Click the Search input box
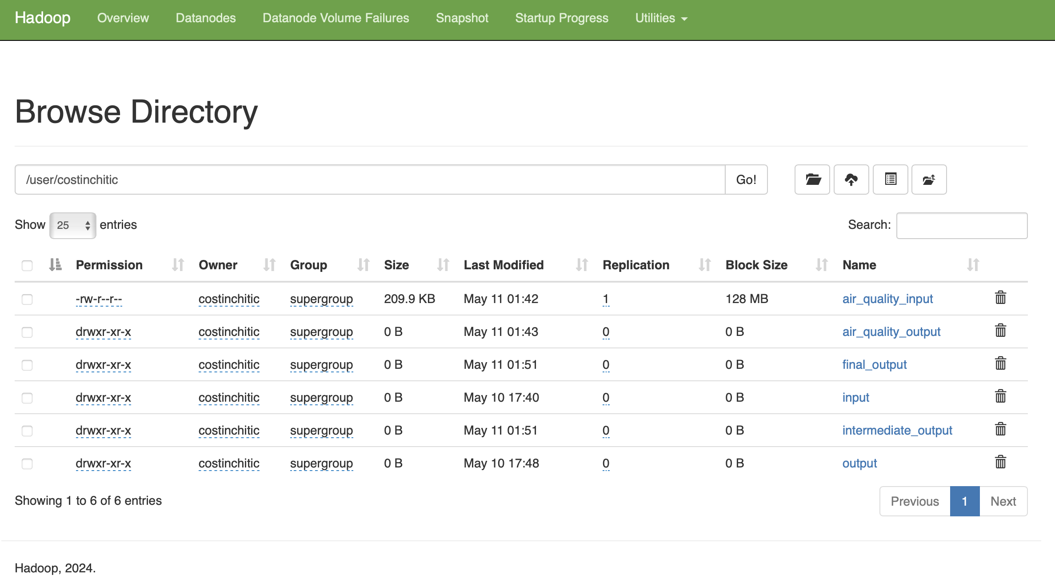1055x583 pixels. click(962, 225)
